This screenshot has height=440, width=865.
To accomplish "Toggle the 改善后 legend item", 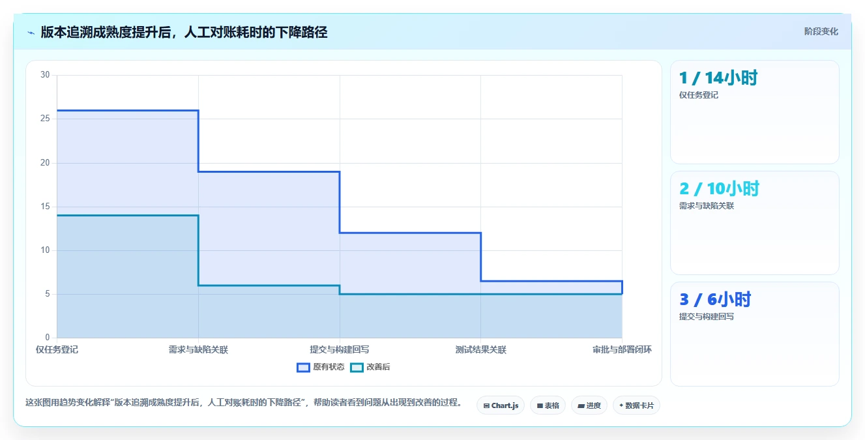I will [370, 367].
